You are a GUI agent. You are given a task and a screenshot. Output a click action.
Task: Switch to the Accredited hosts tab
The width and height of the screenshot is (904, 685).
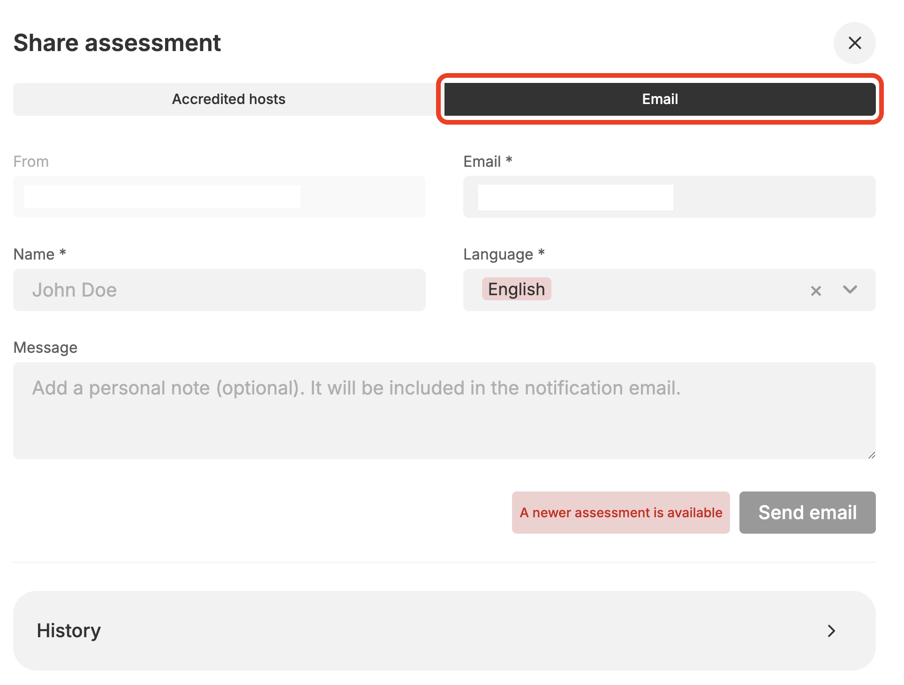point(228,99)
